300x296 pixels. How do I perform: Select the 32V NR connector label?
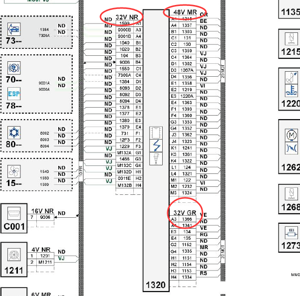pyautogui.click(x=127, y=17)
